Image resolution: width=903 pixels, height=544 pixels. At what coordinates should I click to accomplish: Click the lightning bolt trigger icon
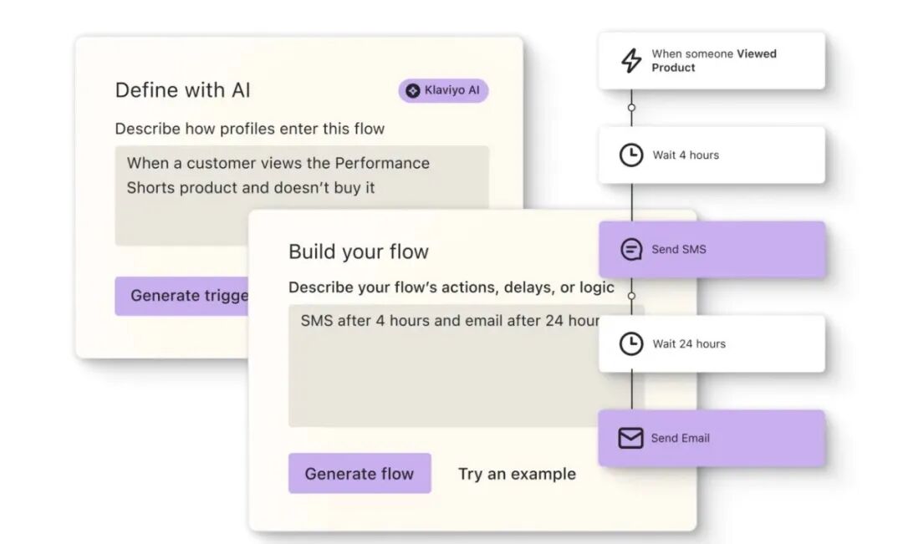coord(631,61)
